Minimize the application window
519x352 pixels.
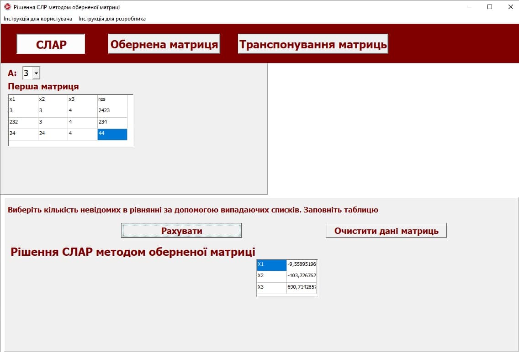(x=469, y=7)
